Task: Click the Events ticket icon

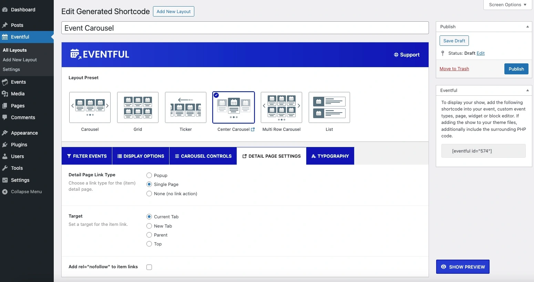Action: pos(5,82)
